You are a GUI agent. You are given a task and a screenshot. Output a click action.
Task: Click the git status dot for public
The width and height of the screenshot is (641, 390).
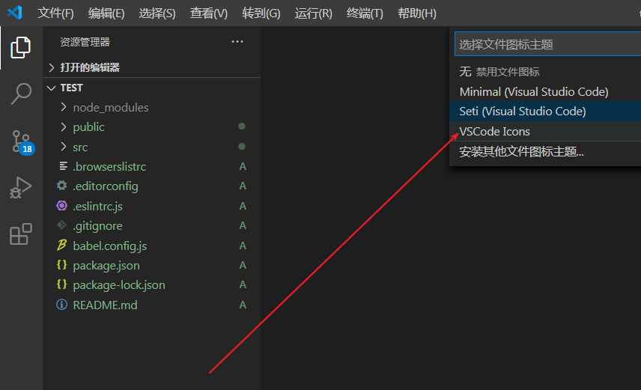coord(242,127)
